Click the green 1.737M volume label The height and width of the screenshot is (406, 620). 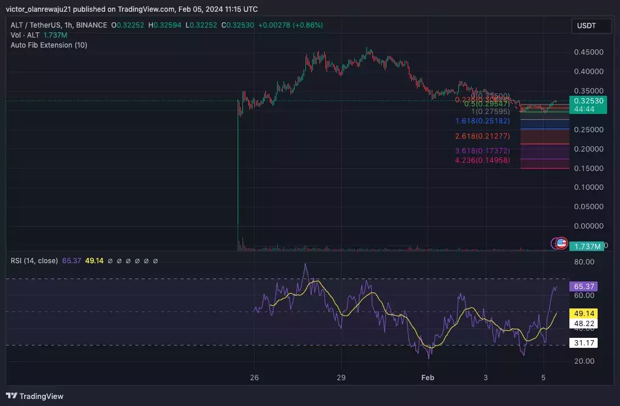click(x=586, y=246)
